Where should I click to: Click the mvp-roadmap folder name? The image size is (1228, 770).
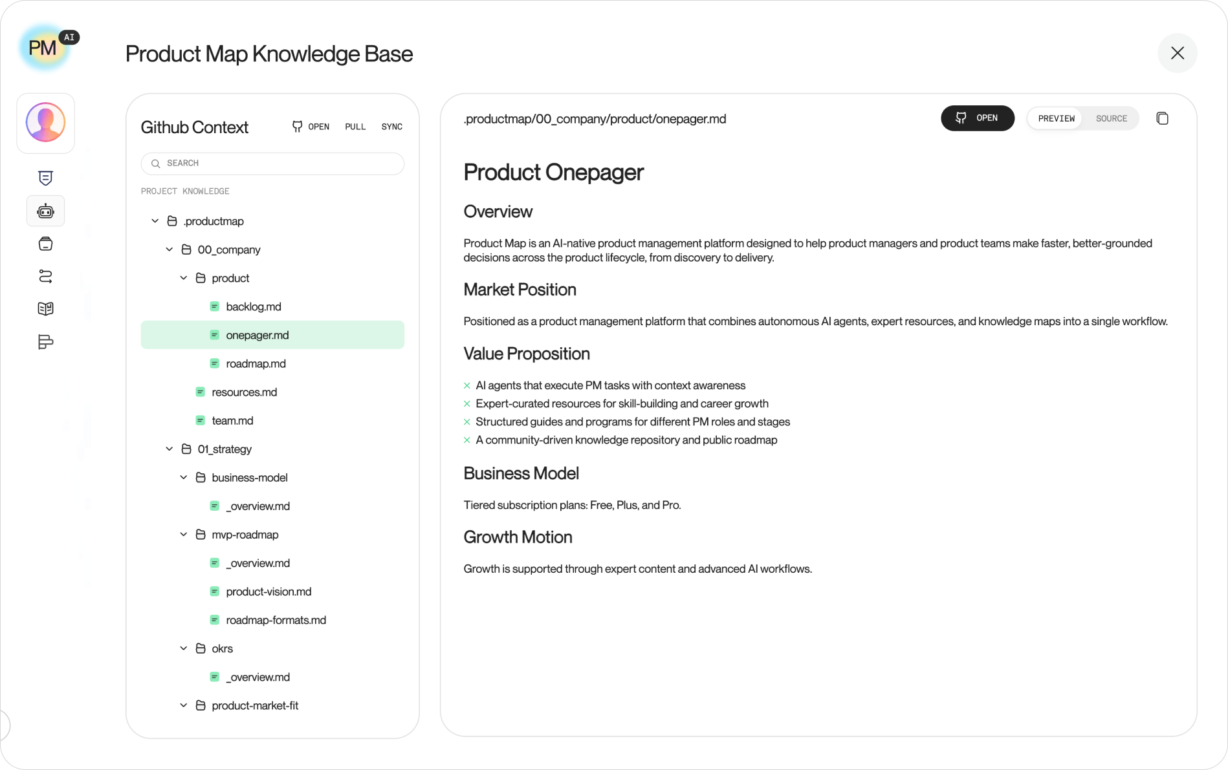coord(245,535)
